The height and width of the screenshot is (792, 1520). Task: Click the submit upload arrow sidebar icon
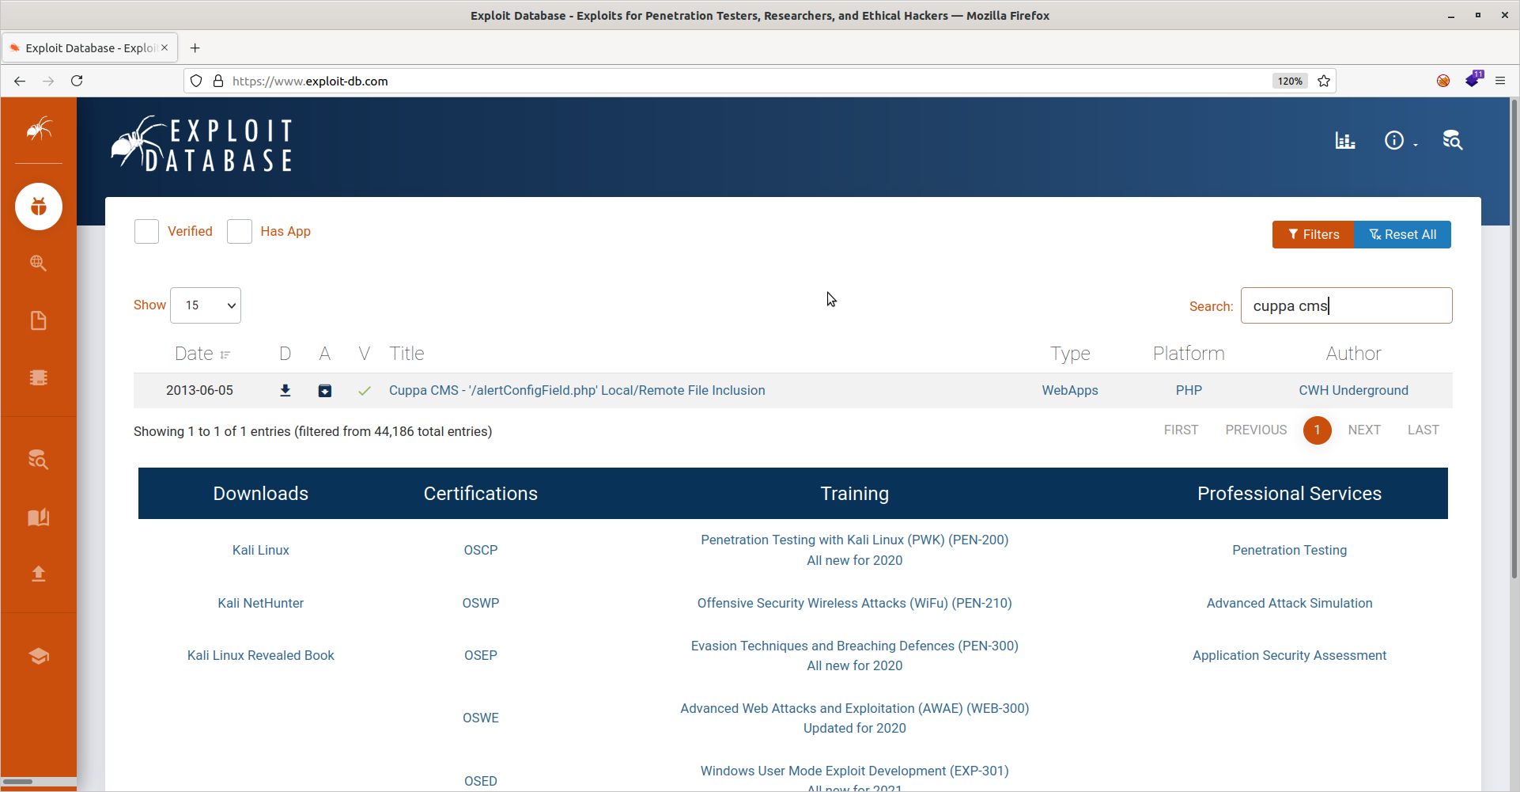pyautogui.click(x=38, y=574)
